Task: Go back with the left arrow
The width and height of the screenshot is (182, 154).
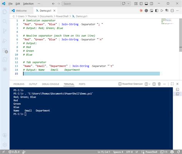Action: coord(53,4)
